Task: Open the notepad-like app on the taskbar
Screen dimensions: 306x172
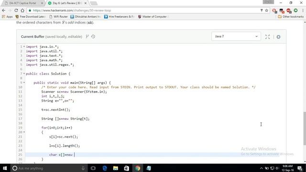Action: 149,168
